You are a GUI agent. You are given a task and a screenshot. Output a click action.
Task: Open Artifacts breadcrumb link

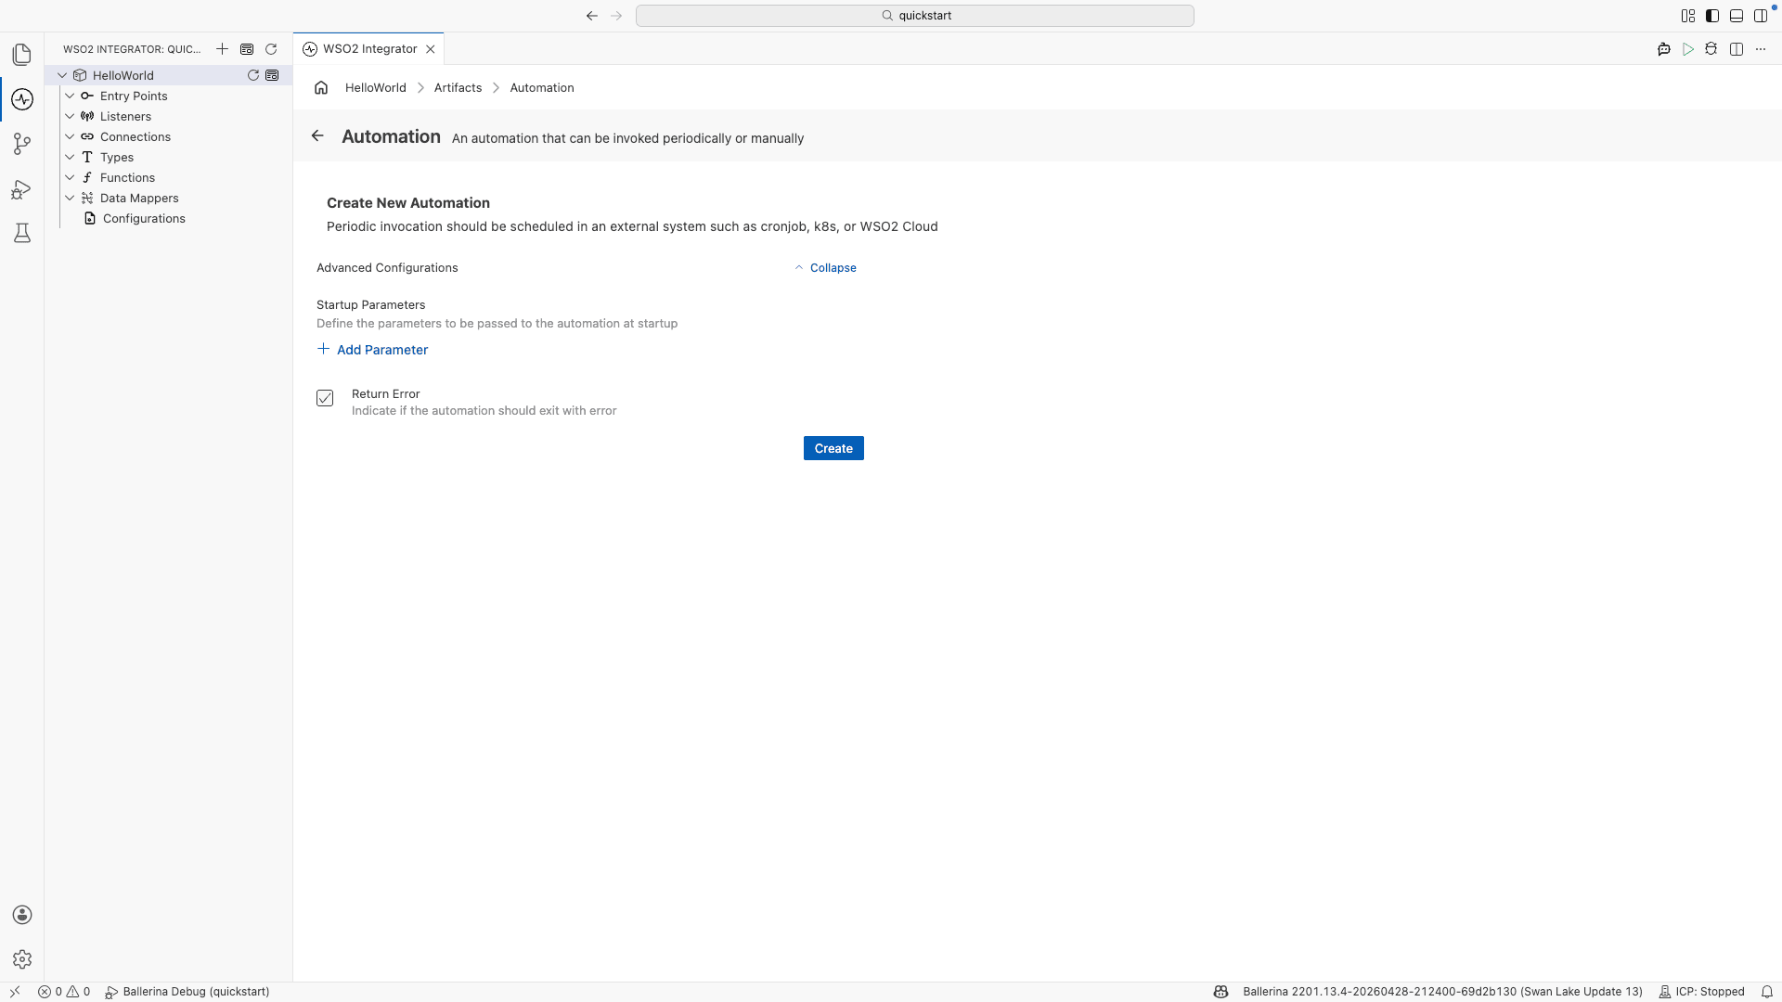point(458,87)
